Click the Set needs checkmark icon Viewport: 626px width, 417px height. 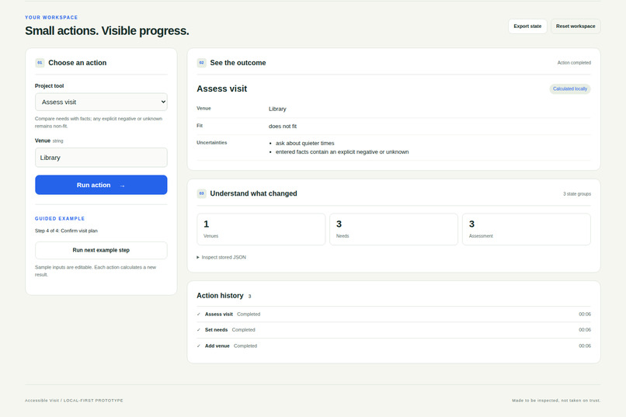point(198,330)
